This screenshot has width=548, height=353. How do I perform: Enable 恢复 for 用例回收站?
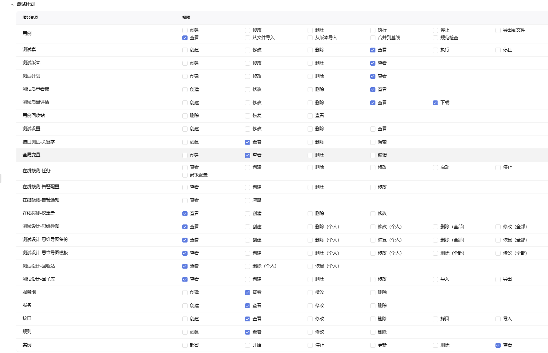pyautogui.click(x=247, y=116)
